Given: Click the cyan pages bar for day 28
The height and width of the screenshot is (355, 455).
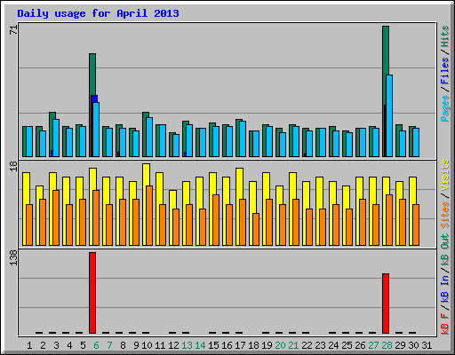Looking at the screenshot, I should click(389, 115).
